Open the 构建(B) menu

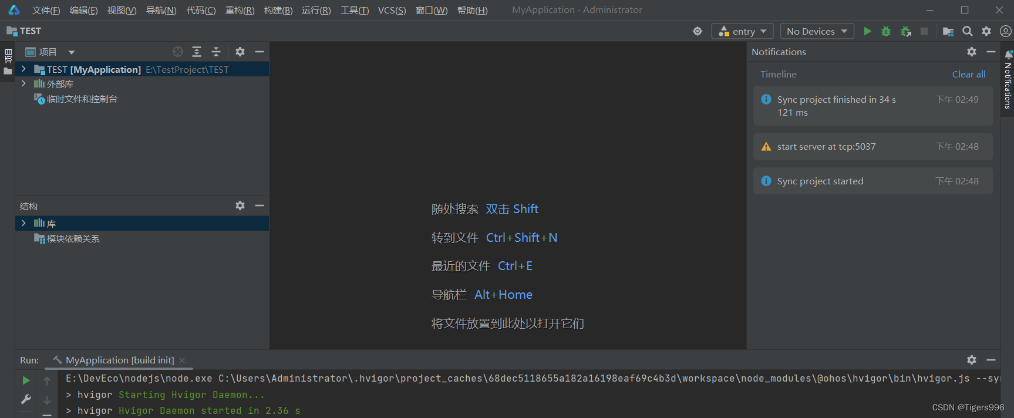(x=278, y=10)
